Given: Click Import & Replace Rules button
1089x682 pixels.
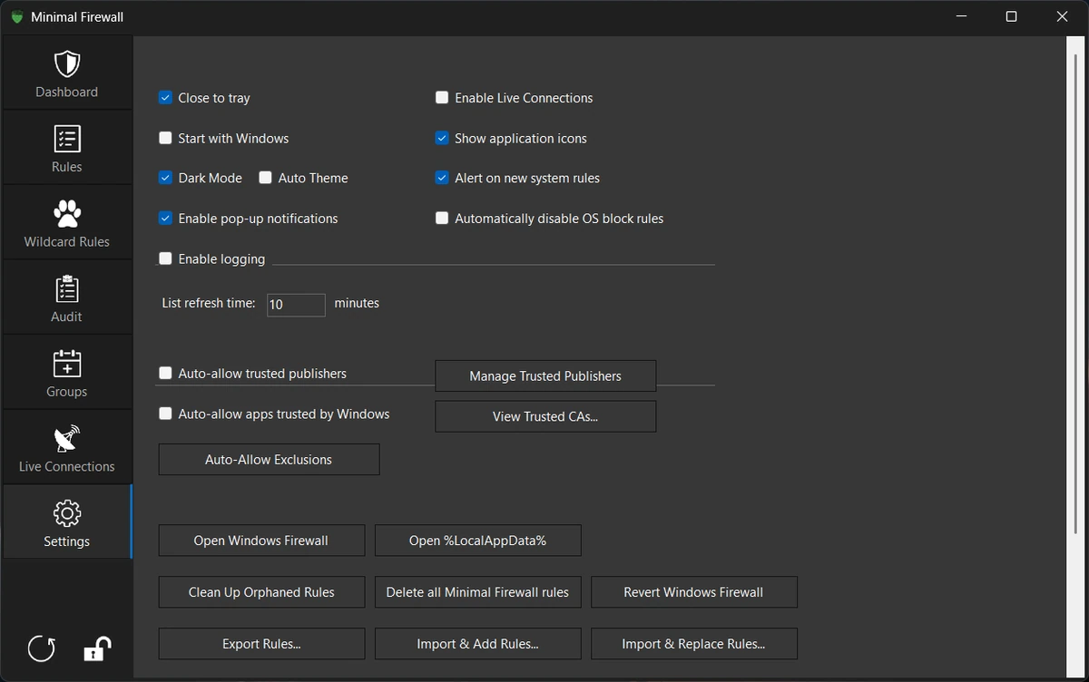Looking at the screenshot, I should (x=694, y=644).
